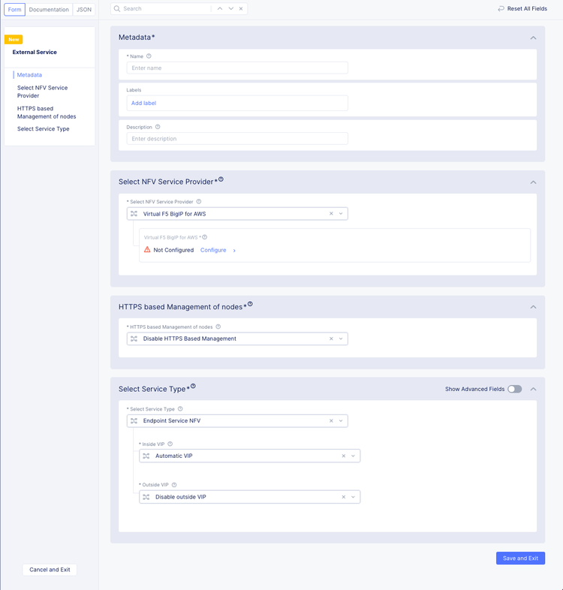The image size is (563, 590).
Task: Click the search previous result up arrow
Action: coord(219,9)
